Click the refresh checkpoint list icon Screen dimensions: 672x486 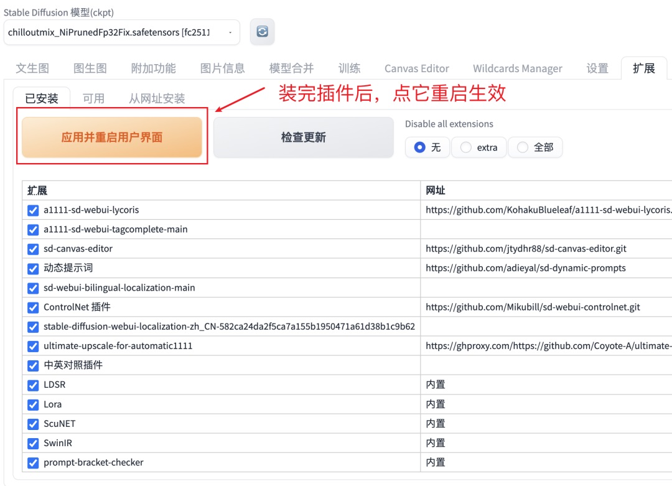coord(262,31)
